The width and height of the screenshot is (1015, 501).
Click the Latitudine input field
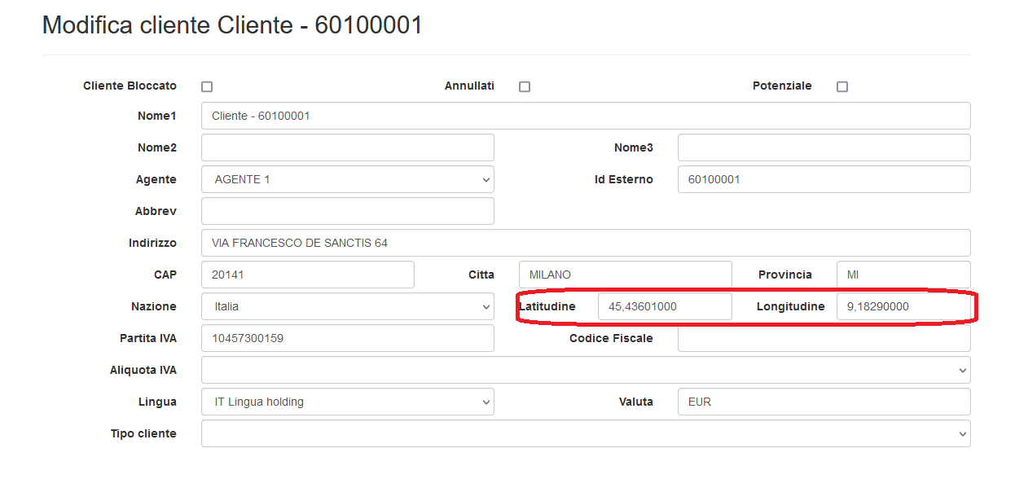point(664,306)
